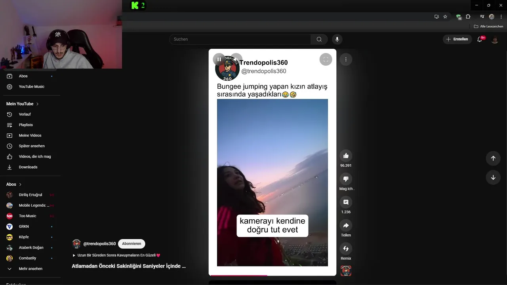Click install-app icon in address bar
The height and width of the screenshot is (285, 507).
coord(436,17)
